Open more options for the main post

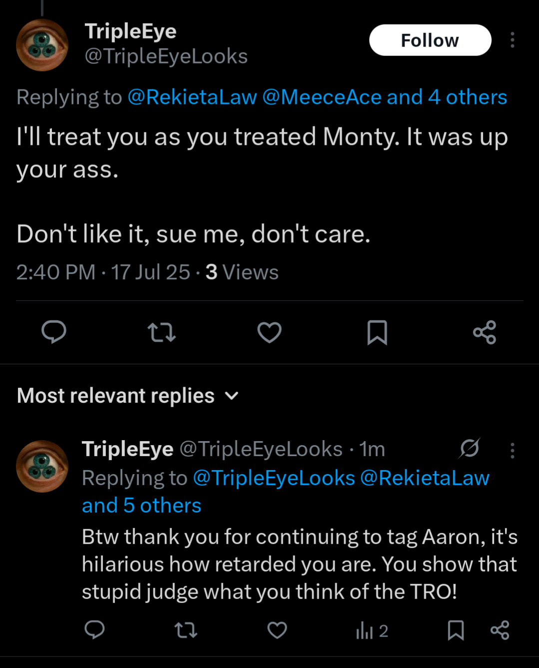(x=512, y=40)
